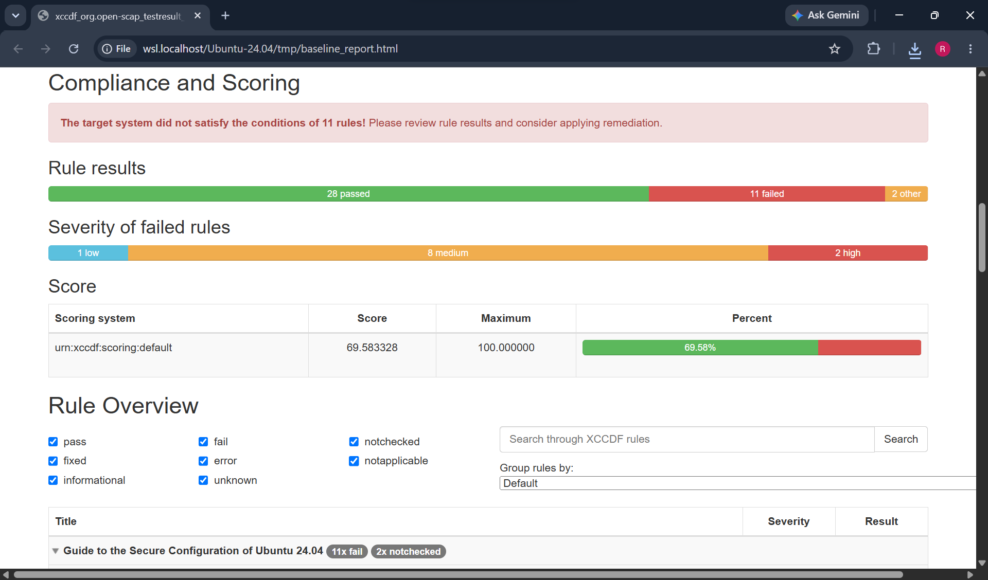Collapse the Guide to Secure Configuration group
The image size is (988, 580).
[55, 551]
